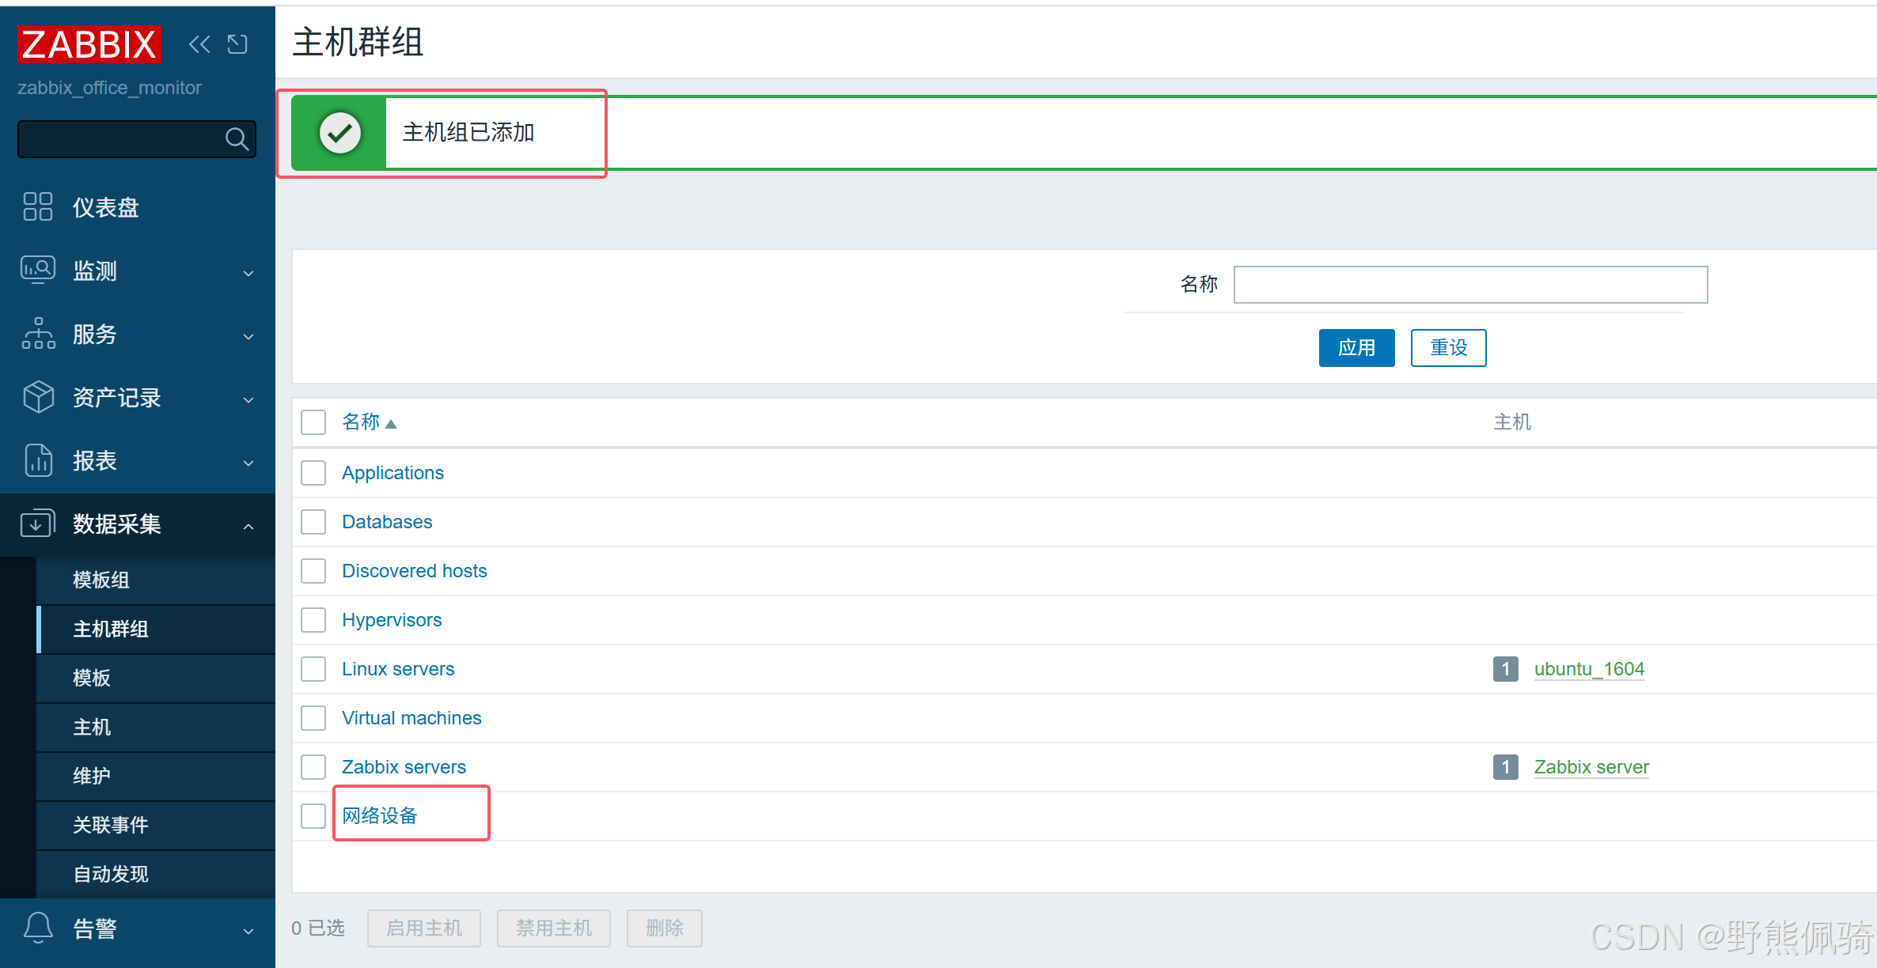Open the 仪表盘 dashboard icon

click(x=38, y=207)
